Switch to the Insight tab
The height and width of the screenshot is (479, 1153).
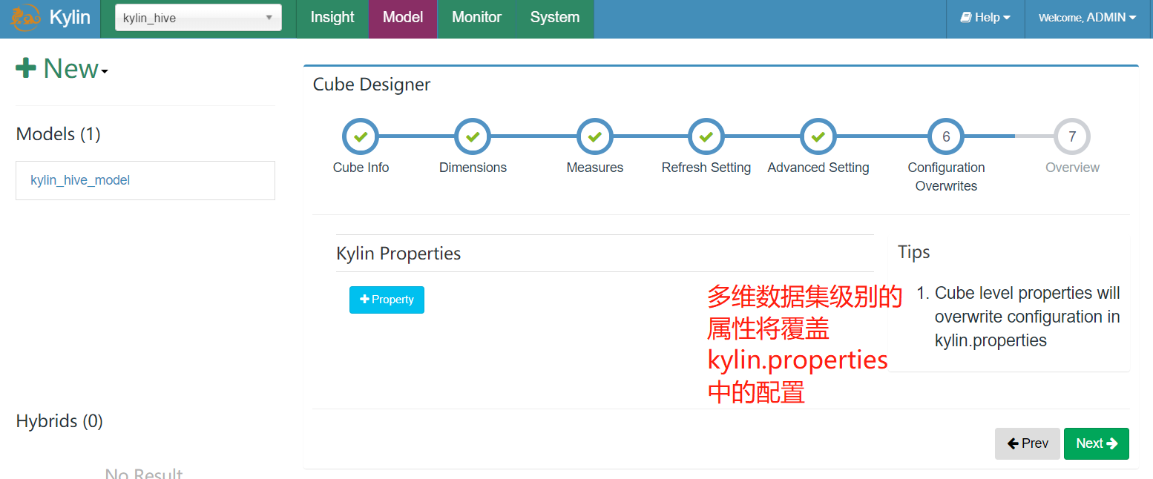pos(332,18)
